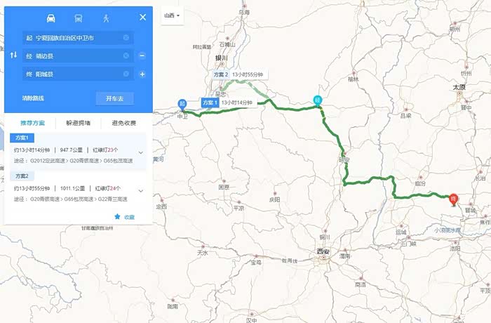Click the red destination marker on the map
Screen dimensions: 491x323
(x=453, y=199)
